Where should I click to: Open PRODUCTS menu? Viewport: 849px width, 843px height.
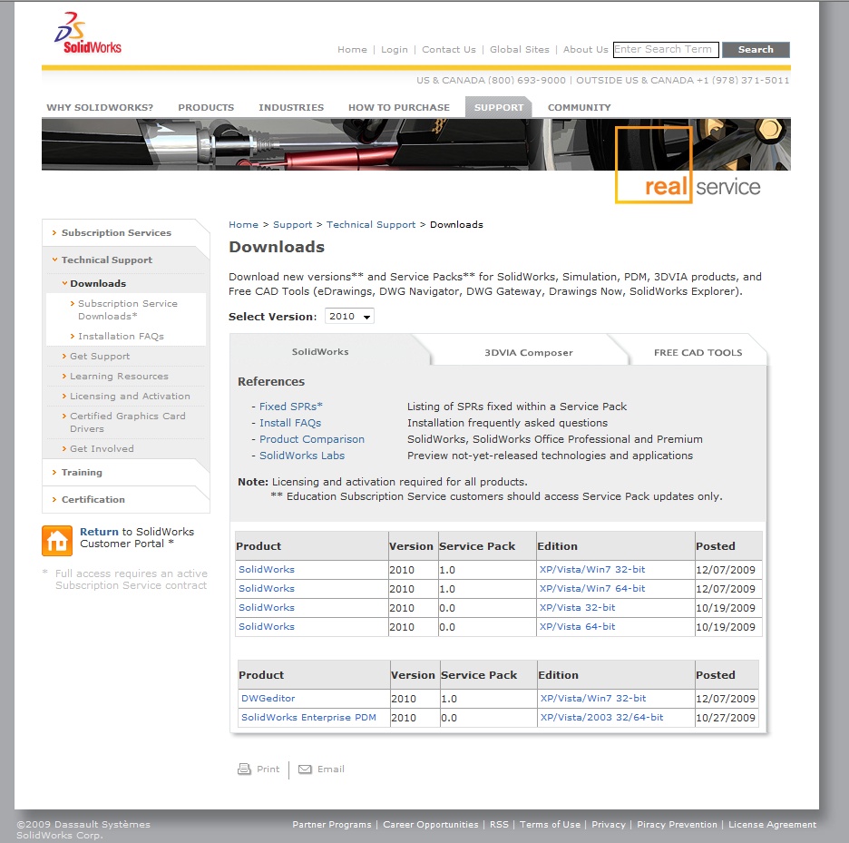point(206,107)
